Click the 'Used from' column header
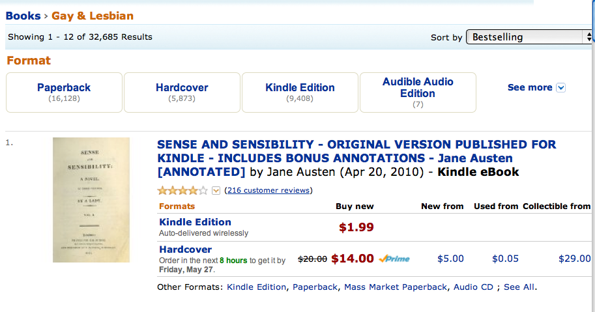The height and width of the screenshot is (312, 595). coord(496,206)
